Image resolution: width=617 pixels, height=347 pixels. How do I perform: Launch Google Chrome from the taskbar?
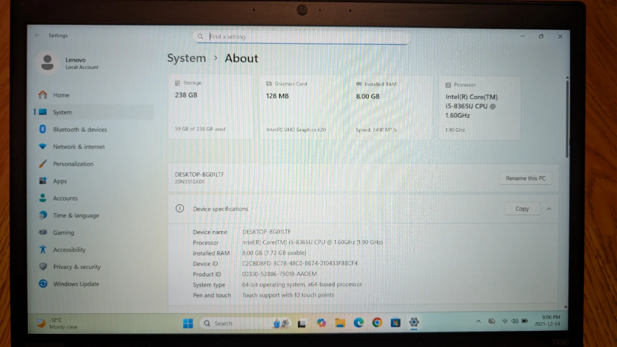[377, 323]
